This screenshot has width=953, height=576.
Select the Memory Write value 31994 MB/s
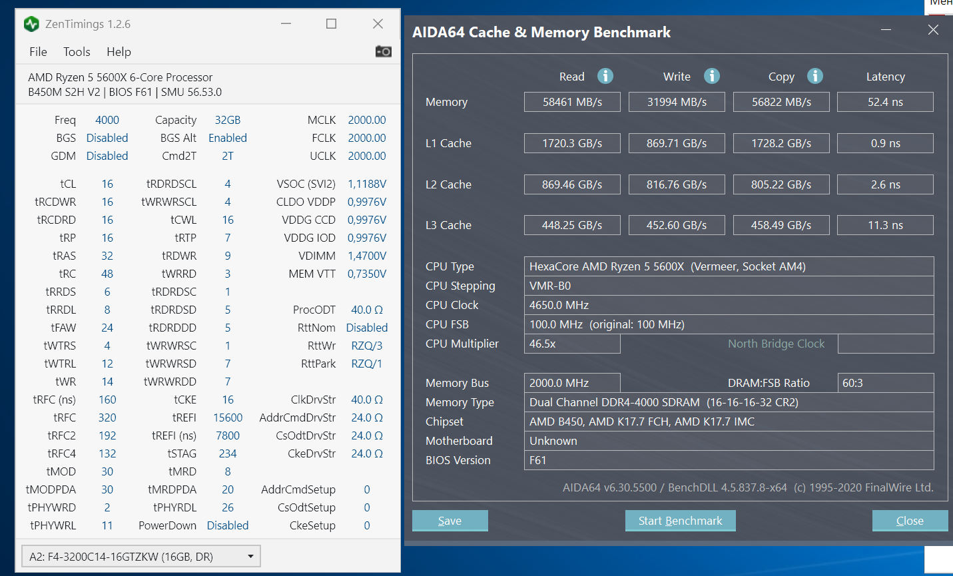[677, 102]
